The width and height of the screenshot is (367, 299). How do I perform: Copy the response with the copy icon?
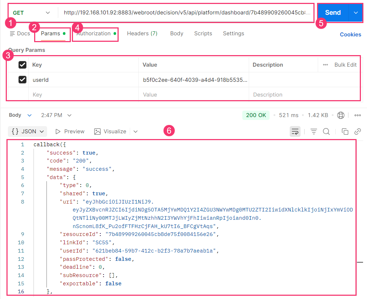345,131
